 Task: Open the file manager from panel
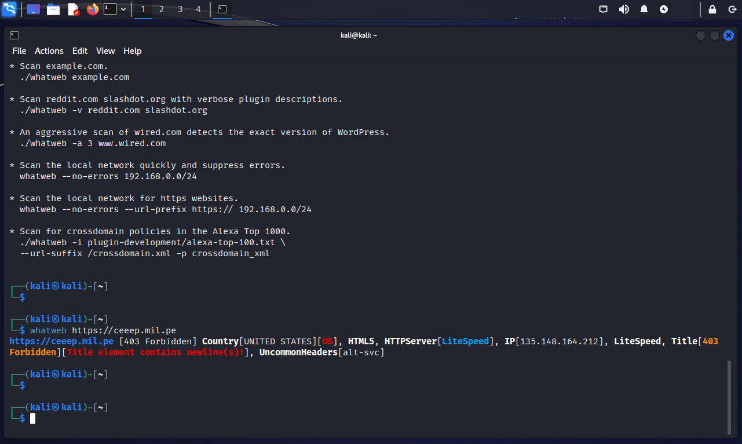[x=53, y=9]
